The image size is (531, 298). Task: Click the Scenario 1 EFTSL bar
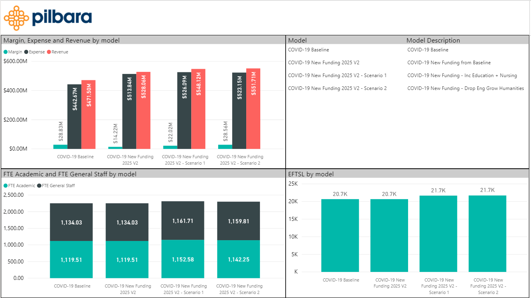(438, 234)
